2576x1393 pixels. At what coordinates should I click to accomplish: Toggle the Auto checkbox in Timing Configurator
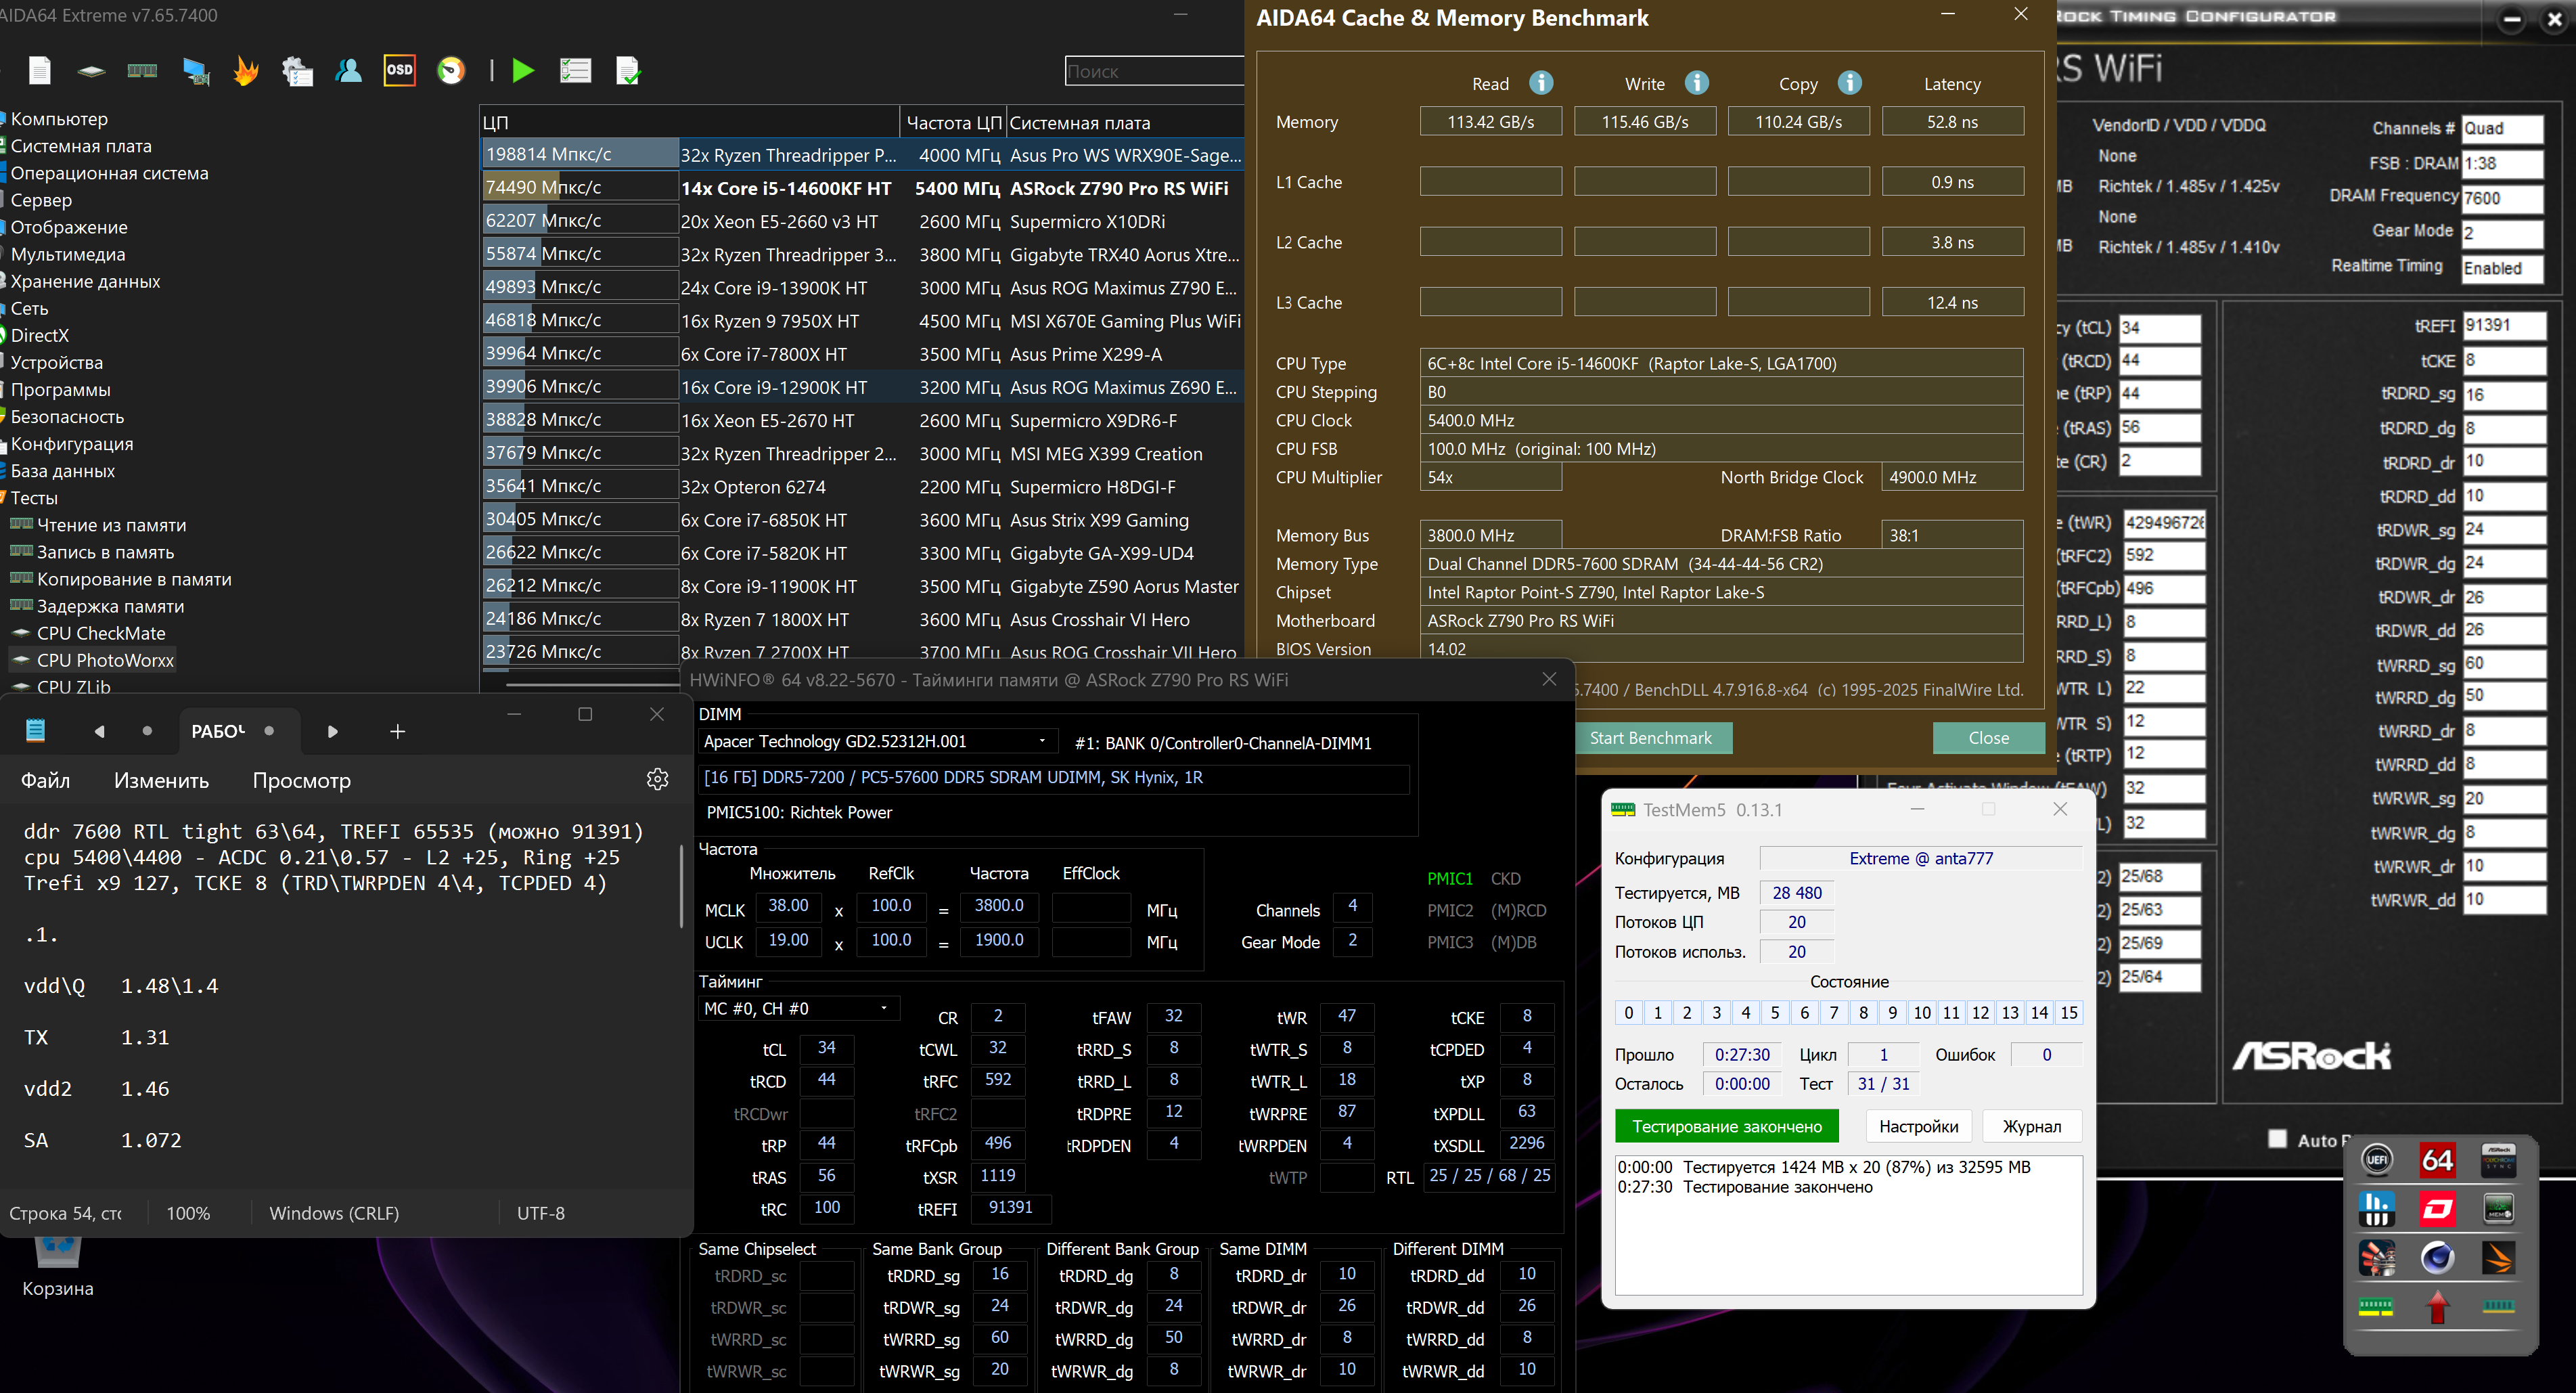click(2277, 1139)
